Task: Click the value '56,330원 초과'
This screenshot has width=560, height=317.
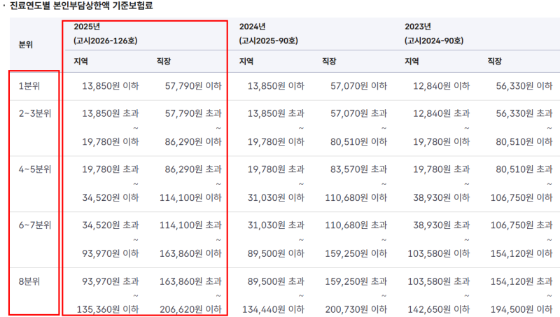Action: coord(524,113)
